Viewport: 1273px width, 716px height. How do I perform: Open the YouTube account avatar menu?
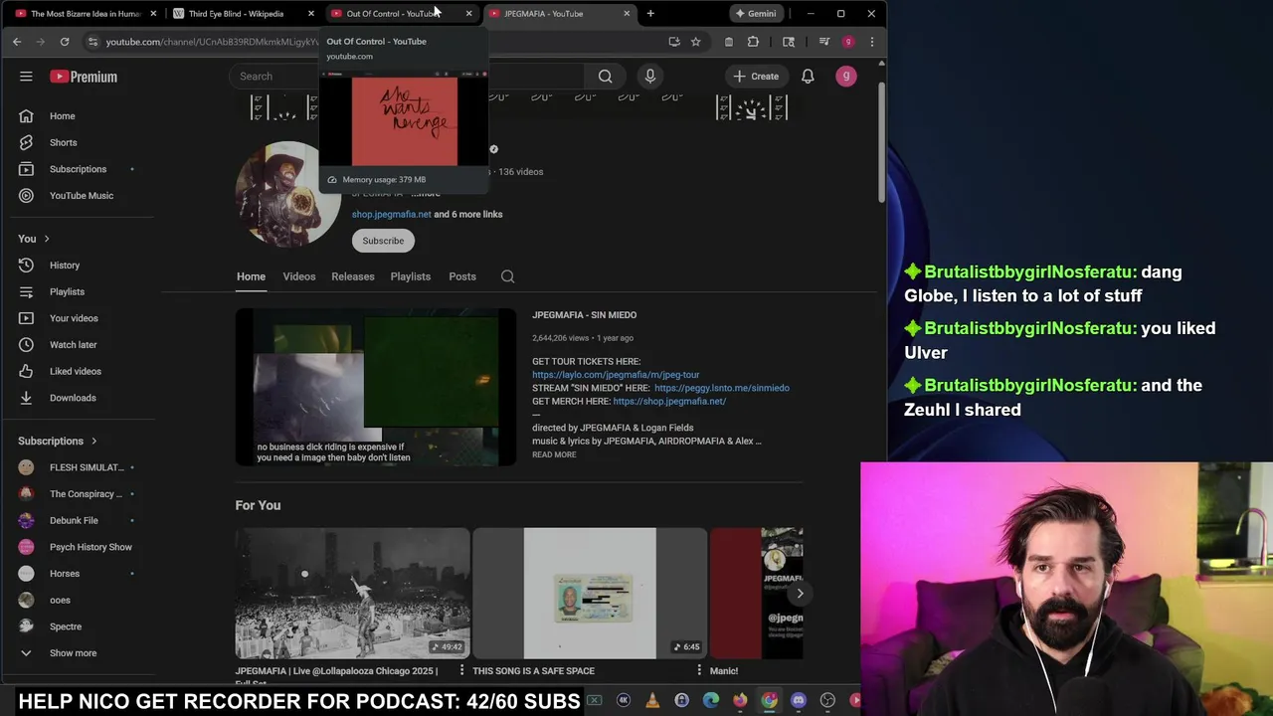(x=846, y=77)
